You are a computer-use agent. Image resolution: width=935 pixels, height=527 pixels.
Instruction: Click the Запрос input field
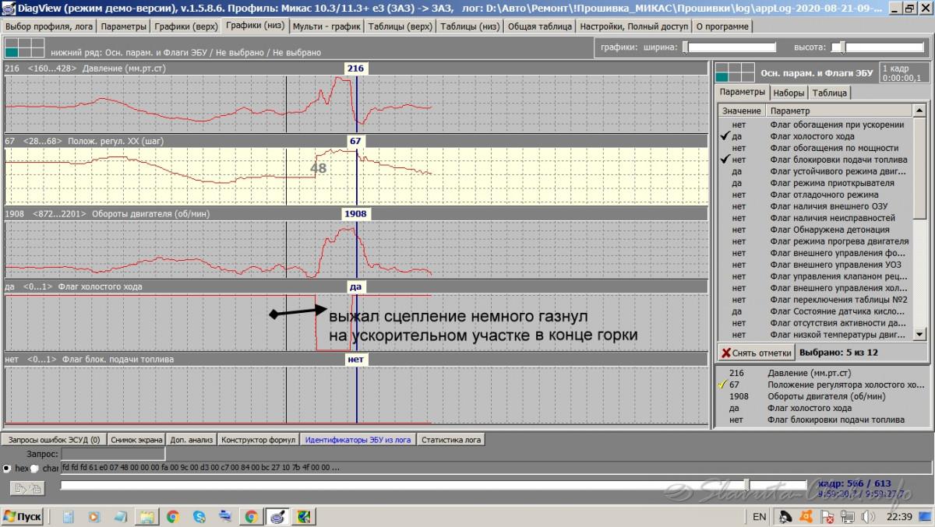pyautogui.click(x=113, y=453)
